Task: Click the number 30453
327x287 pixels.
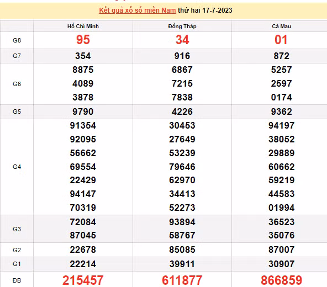Action: [182, 125]
